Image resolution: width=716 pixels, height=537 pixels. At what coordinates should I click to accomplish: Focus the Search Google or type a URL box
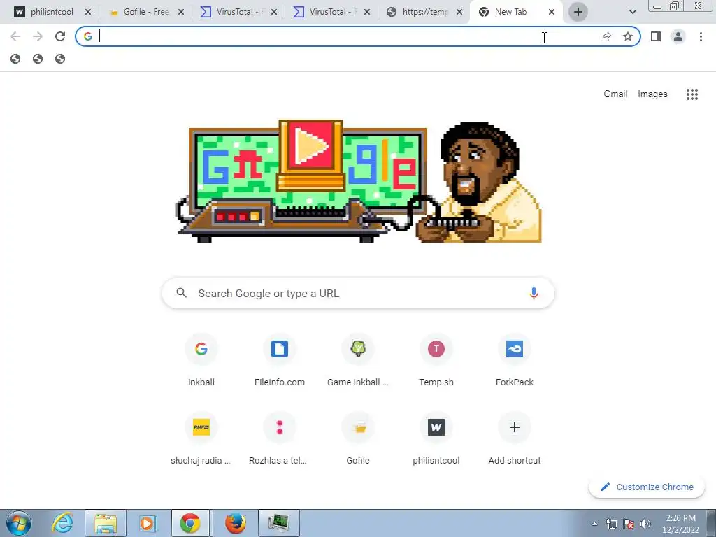(358, 293)
